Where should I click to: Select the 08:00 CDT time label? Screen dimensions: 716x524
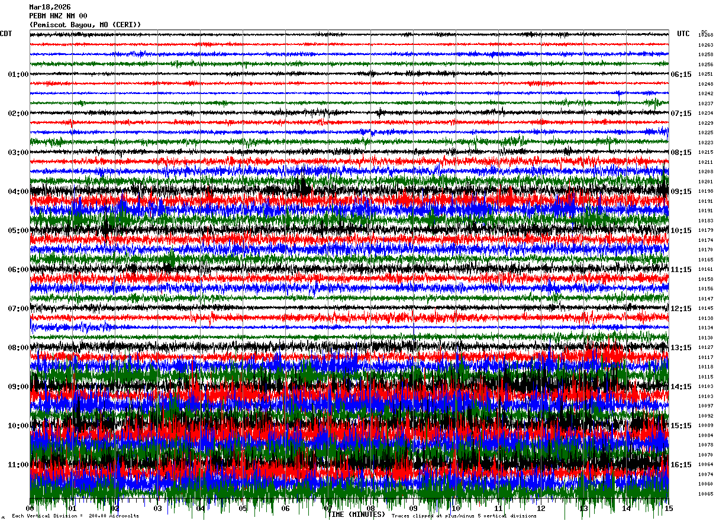(x=18, y=348)
